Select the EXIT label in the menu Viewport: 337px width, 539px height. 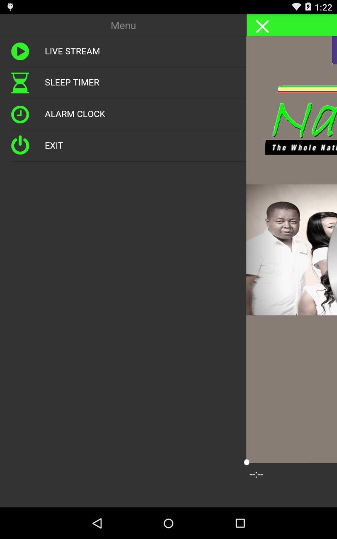pyautogui.click(x=54, y=146)
